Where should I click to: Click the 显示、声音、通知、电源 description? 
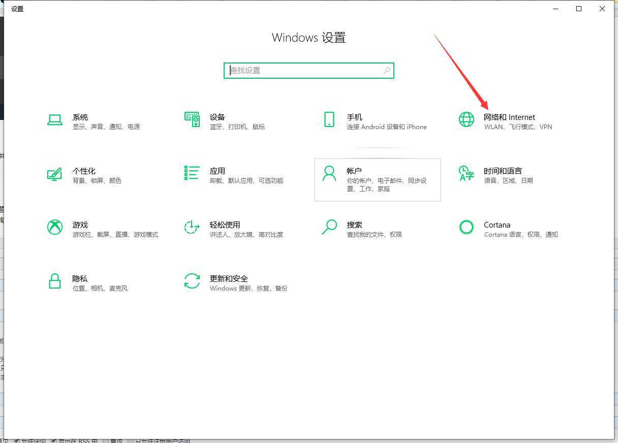click(x=106, y=127)
